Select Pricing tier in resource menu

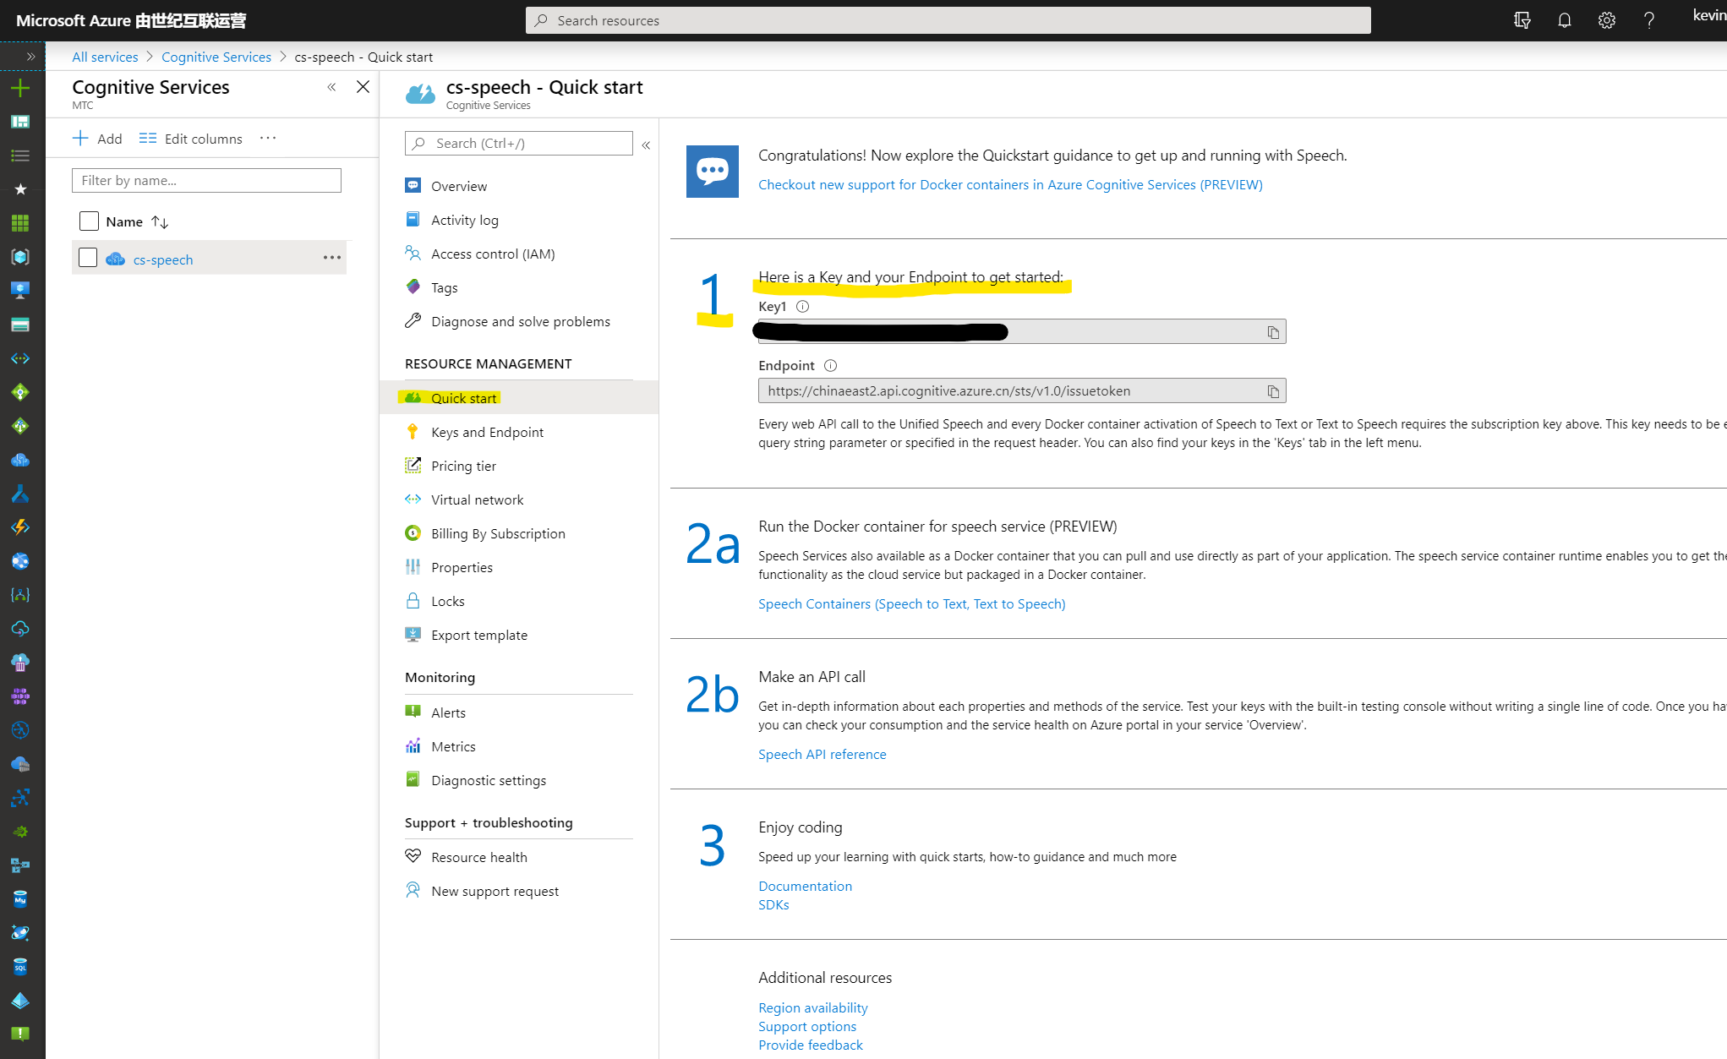click(x=463, y=466)
